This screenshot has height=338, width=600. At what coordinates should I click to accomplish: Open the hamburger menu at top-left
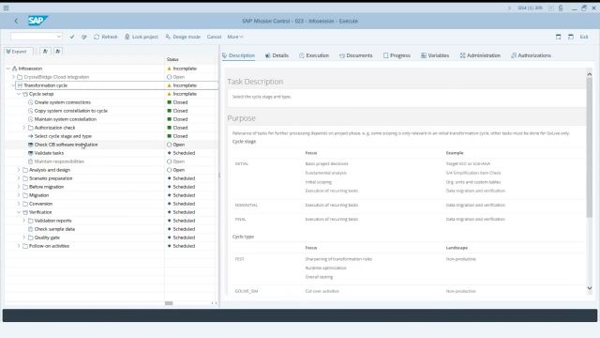(7, 8)
